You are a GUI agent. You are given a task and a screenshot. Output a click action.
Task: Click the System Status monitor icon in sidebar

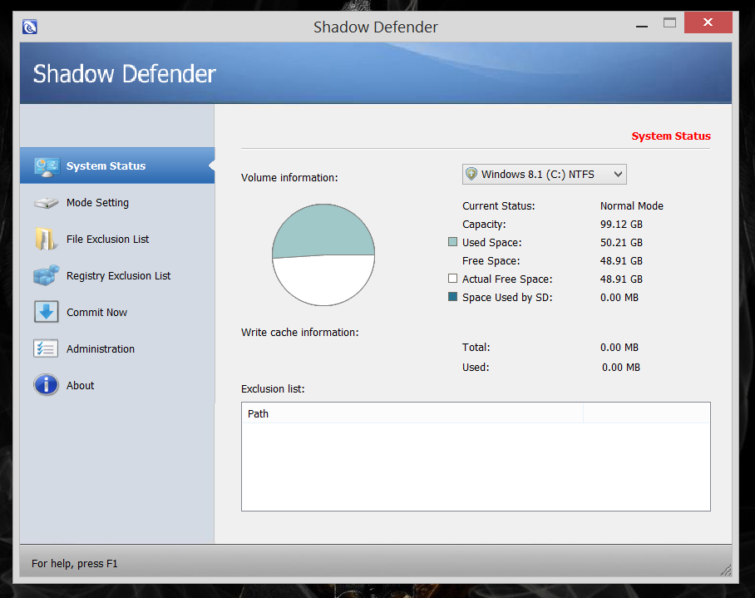pos(47,166)
